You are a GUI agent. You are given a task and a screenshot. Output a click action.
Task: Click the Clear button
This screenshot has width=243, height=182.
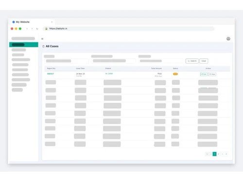[x=204, y=61]
